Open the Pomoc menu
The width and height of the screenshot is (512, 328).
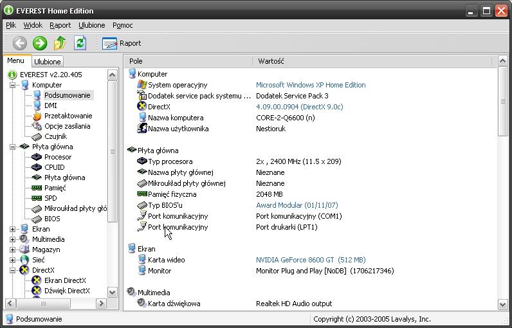pos(122,25)
